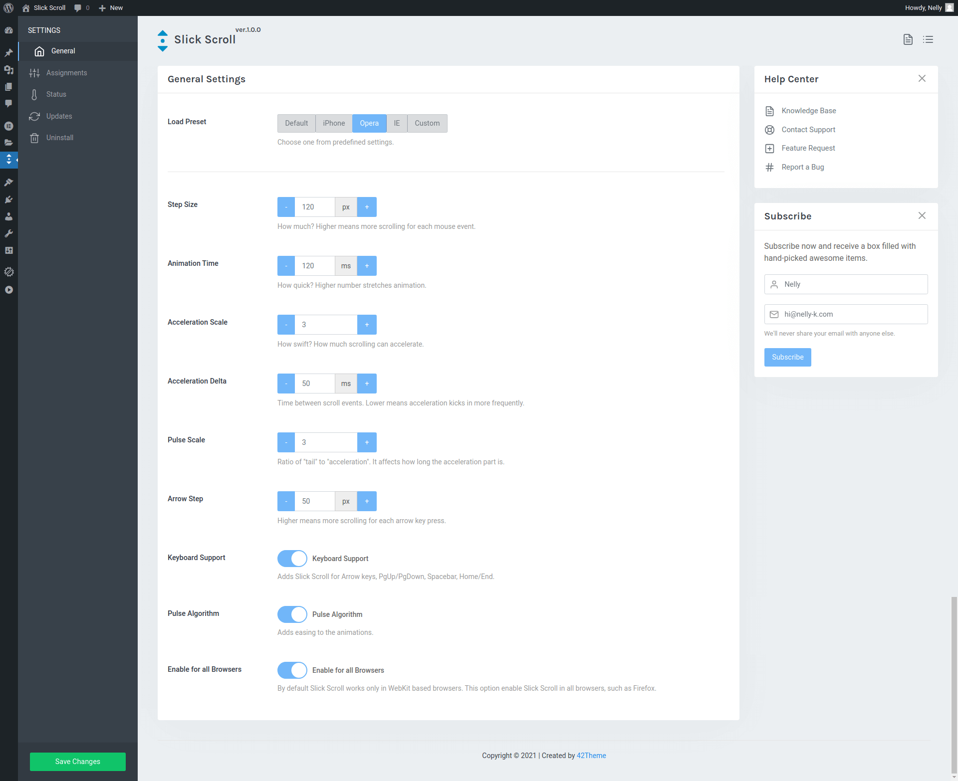Open the Plugins plug icon
958x781 pixels.
pyautogui.click(x=8, y=199)
